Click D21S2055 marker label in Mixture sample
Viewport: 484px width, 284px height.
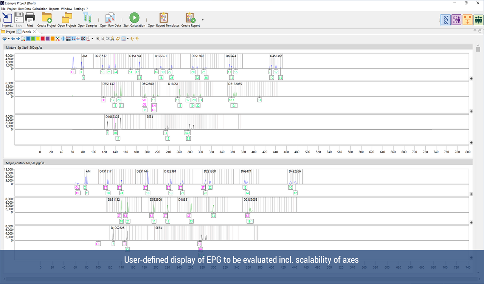tap(235, 84)
